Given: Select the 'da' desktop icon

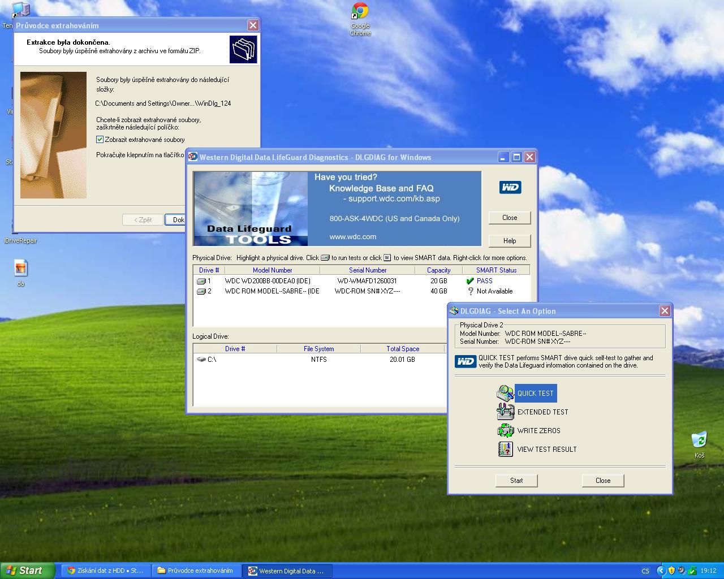Looking at the screenshot, I should (21, 273).
